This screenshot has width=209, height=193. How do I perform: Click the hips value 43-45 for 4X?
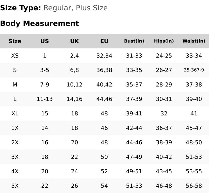[x=164, y=171]
